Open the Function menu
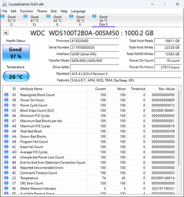The width and height of the screenshot is (184, 197). tap(27, 11)
